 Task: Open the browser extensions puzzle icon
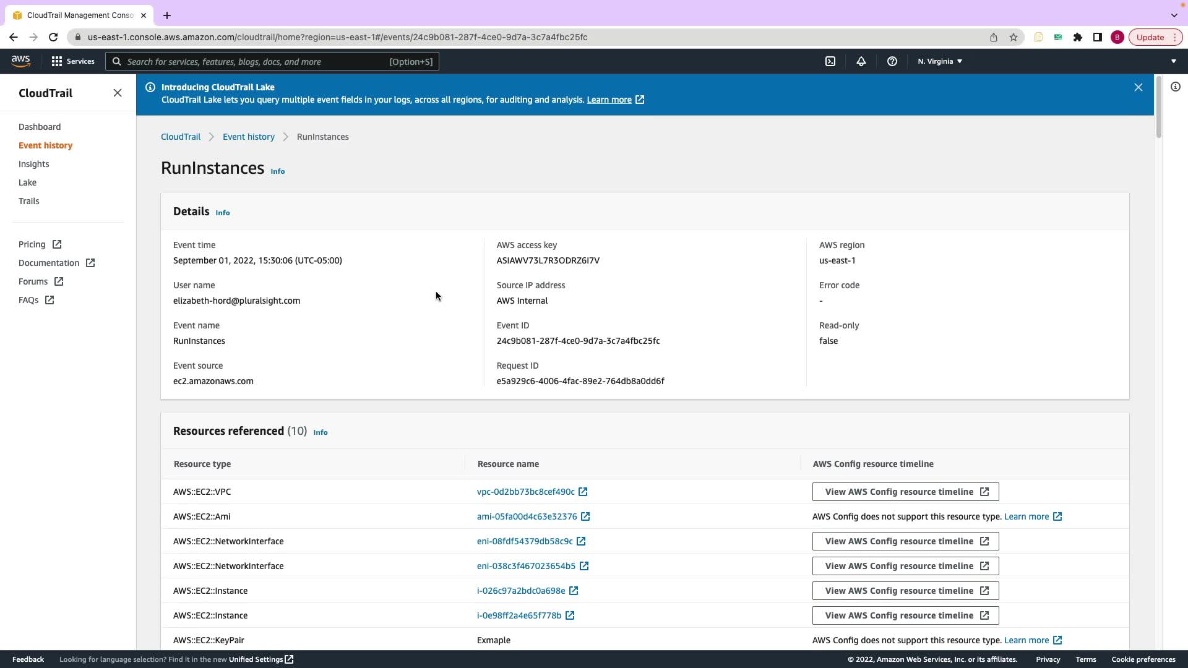pos(1077,37)
